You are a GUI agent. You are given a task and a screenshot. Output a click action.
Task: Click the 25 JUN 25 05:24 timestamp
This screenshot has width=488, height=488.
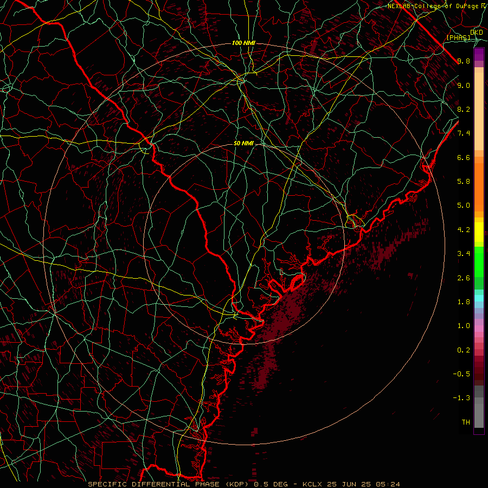tap(363, 484)
